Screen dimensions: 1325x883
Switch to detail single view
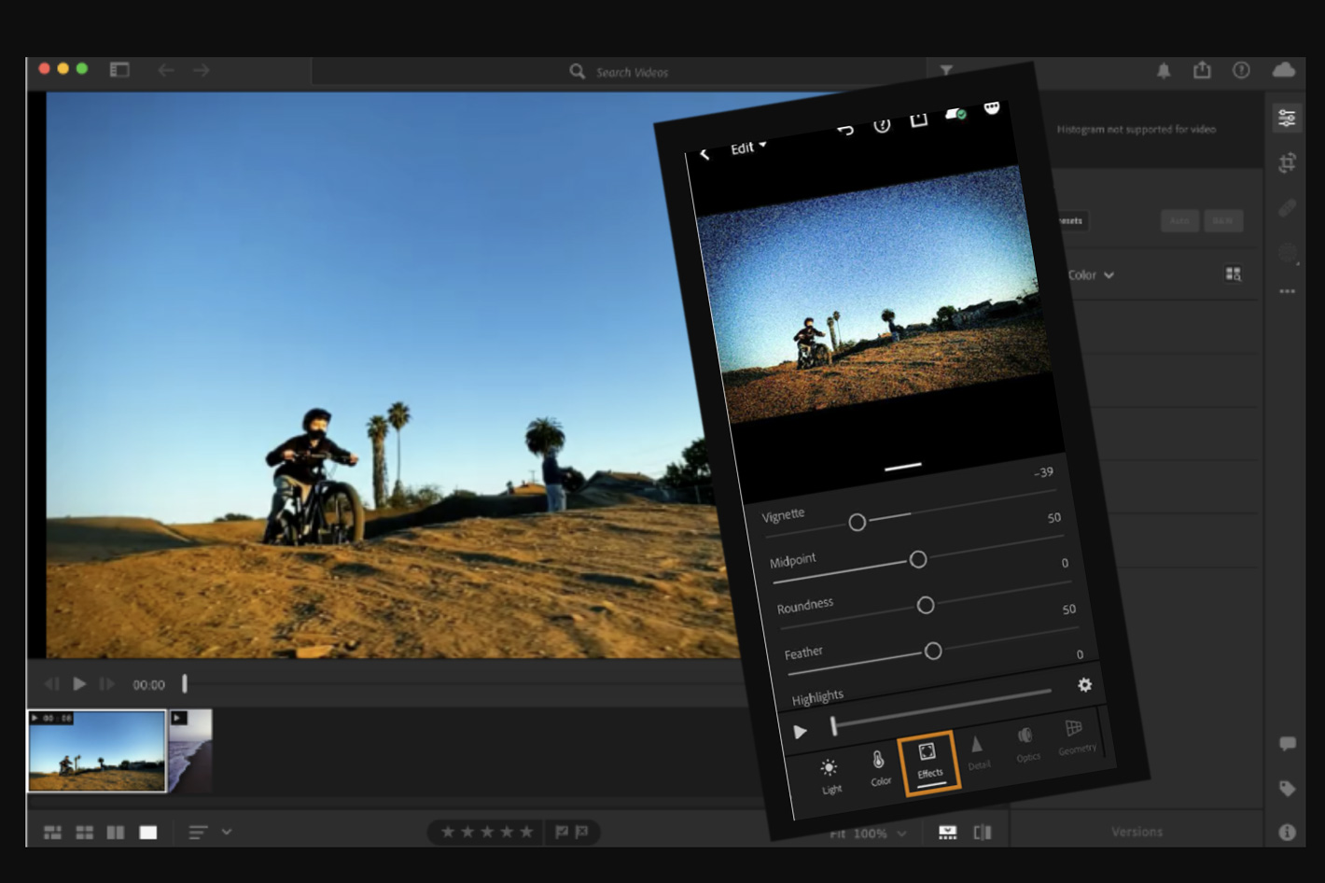point(148,833)
